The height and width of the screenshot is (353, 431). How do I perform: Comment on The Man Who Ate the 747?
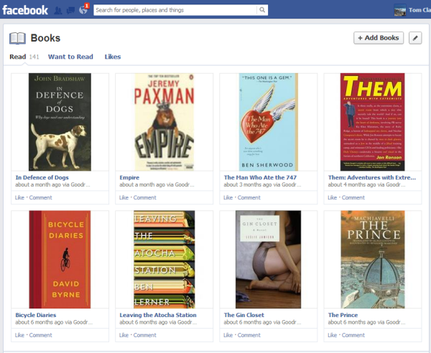pyautogui.click(x=249, y=197)
